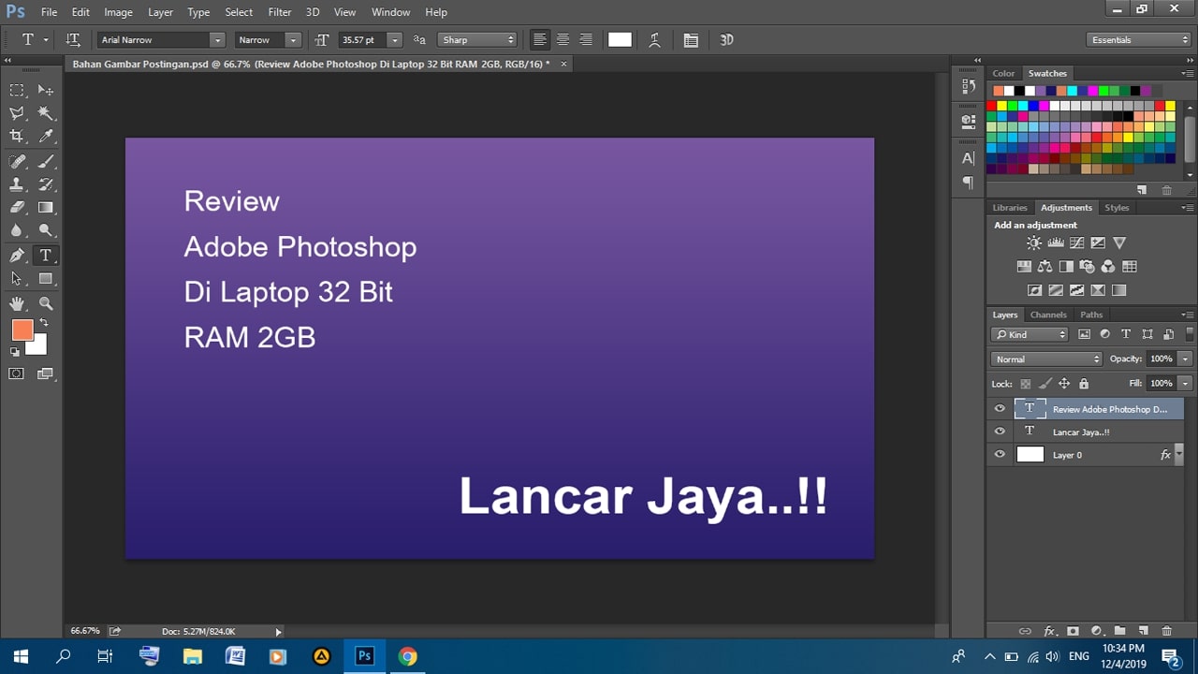Switch to Channels tab

click(1048, 315)
